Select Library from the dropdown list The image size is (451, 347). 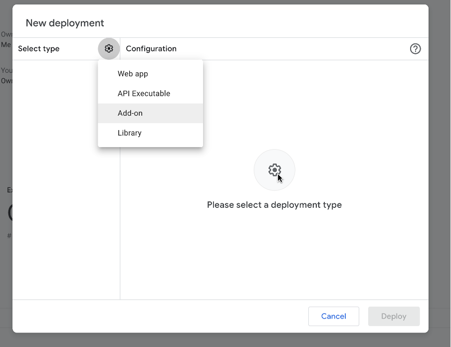[130, 133]
